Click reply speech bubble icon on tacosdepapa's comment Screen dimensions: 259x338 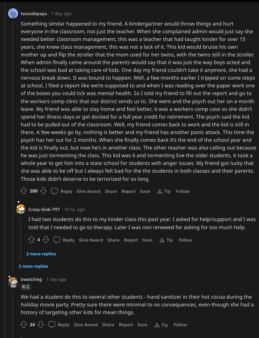click(54, 191)
